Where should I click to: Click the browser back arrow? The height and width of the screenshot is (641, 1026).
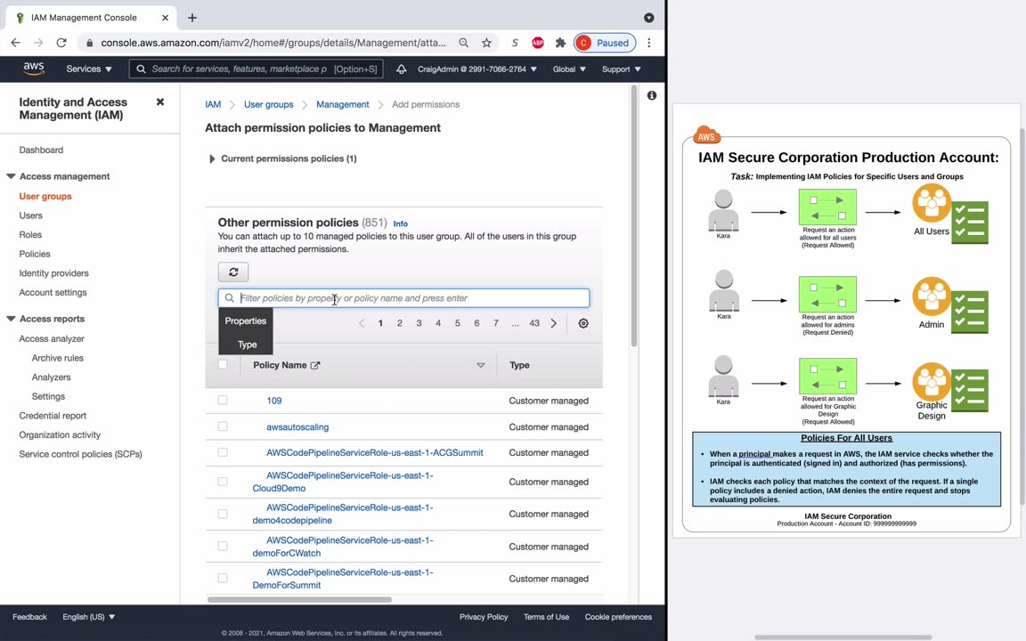[x=16, y=43]
